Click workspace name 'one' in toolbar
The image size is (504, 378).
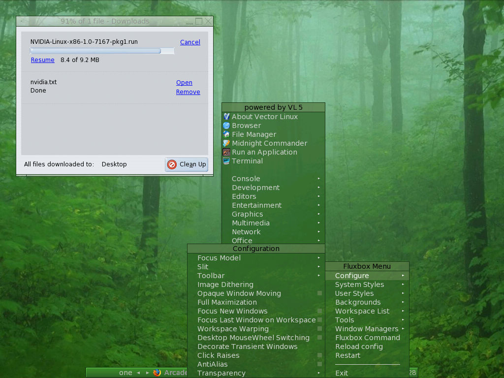[x=126, y=373]
